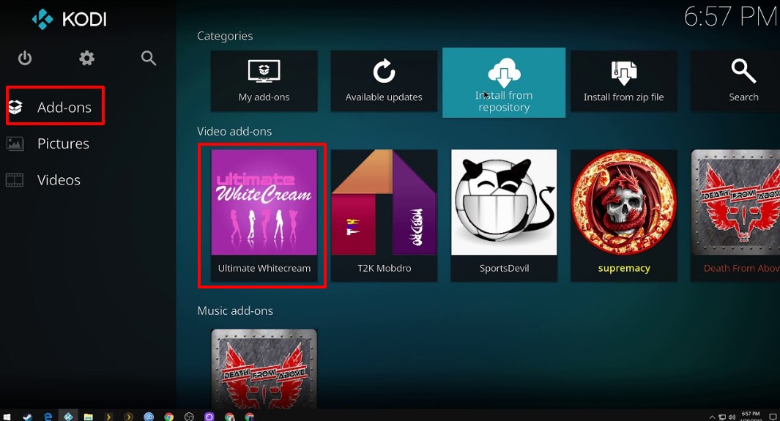Launch the supremacy video add-on
Screen dimensions: 780x421
click(624, 216)
